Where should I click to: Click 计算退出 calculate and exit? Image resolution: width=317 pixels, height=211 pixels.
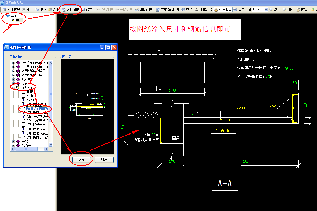pyautogui.click(x=203, y=10)
